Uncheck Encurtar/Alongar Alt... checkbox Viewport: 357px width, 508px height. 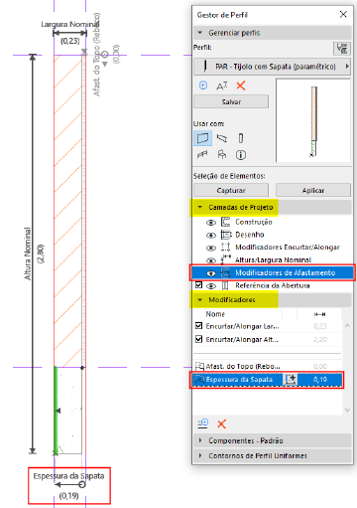[198, 339]
